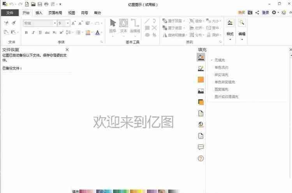This screenshot has width=292, height=193.
Task: Open the Picture tab in side panel
Action: 201,91
